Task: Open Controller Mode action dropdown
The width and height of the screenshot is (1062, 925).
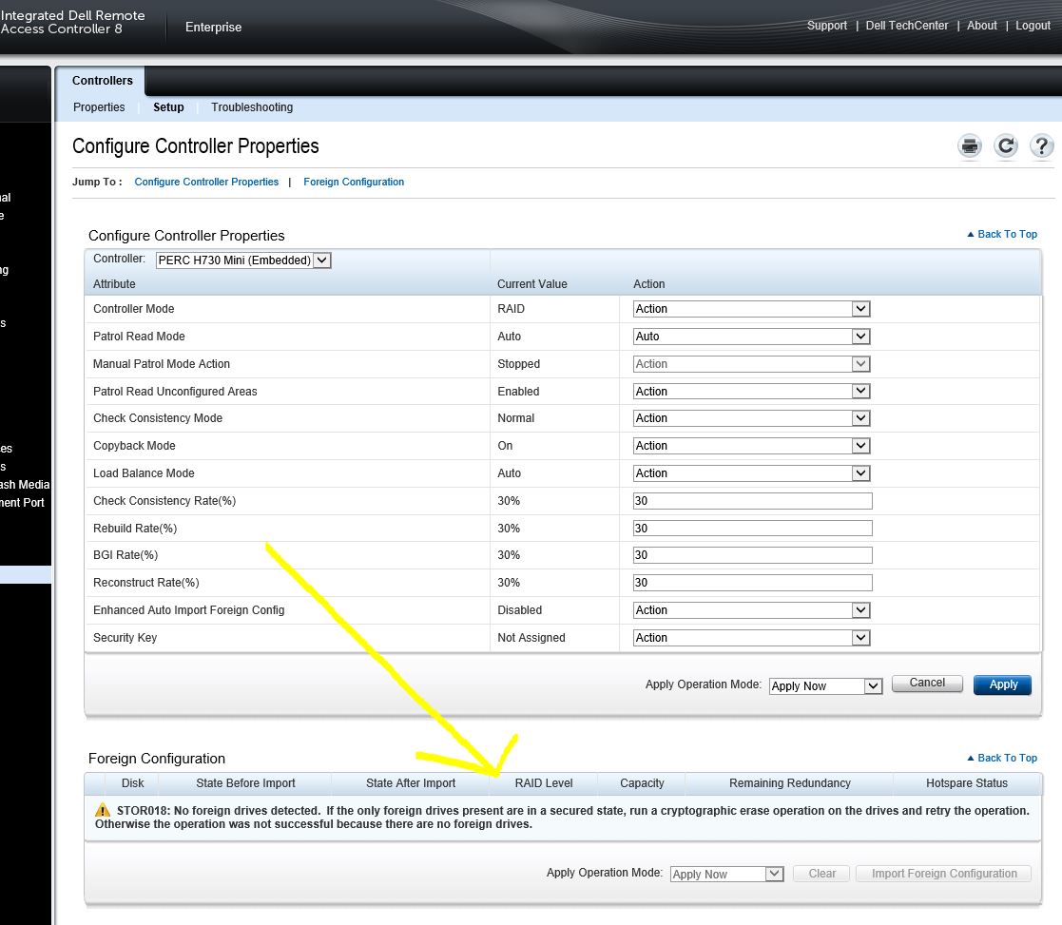Action: [752, 309]
